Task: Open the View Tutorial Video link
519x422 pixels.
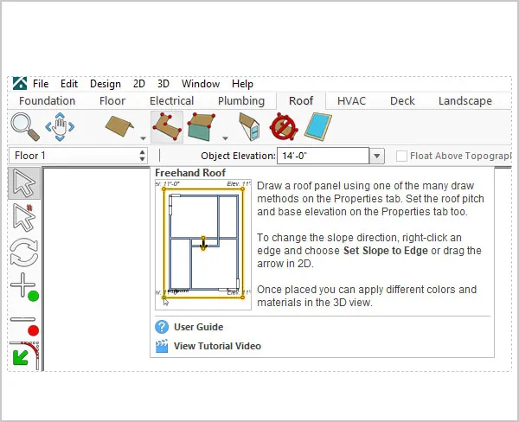Action: click(x=217, y=346)
